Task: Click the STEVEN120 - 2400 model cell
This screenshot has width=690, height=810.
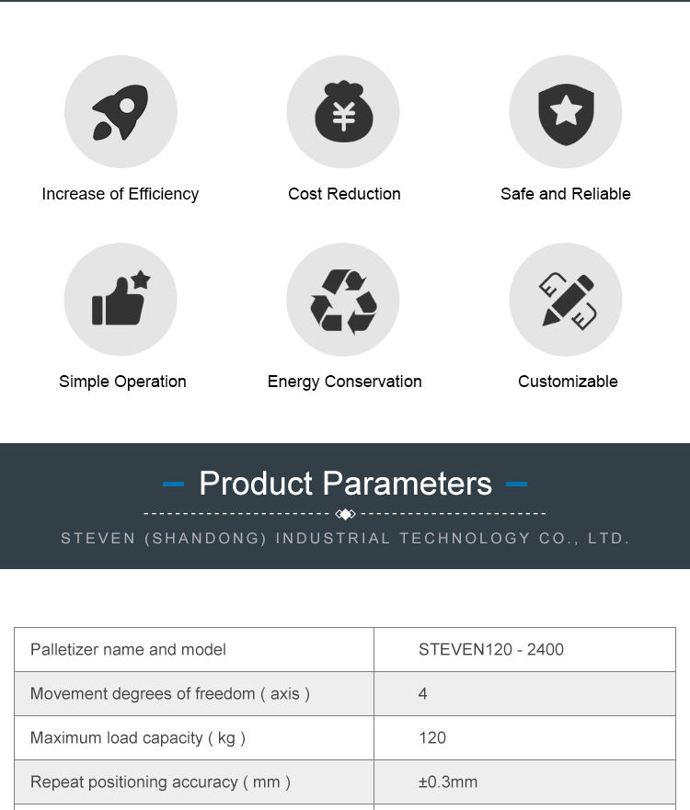Action: 491,650
